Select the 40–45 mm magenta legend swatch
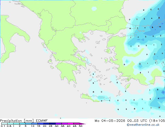The image size is (165, 127). tap(71, 124)
